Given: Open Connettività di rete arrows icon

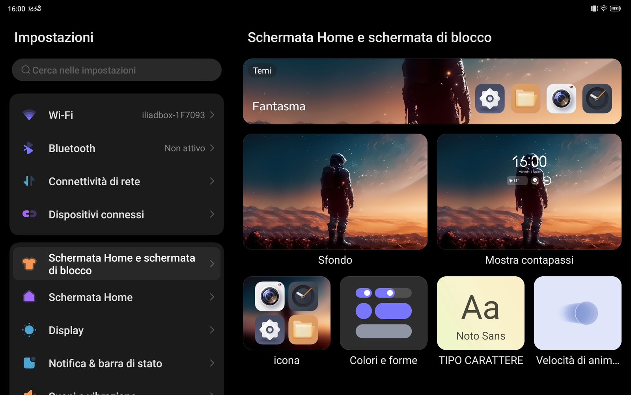Looking at the screenshot, I should [29, 181].
